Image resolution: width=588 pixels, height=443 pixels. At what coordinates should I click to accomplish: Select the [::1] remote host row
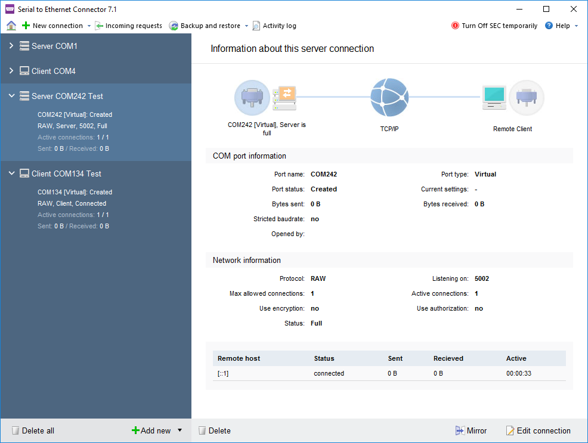389,373
